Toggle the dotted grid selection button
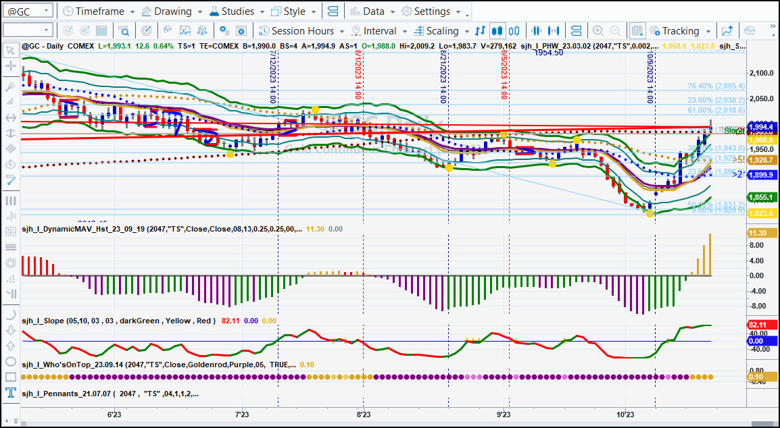This screenshot has width=780, height=428. pos(637,31)
